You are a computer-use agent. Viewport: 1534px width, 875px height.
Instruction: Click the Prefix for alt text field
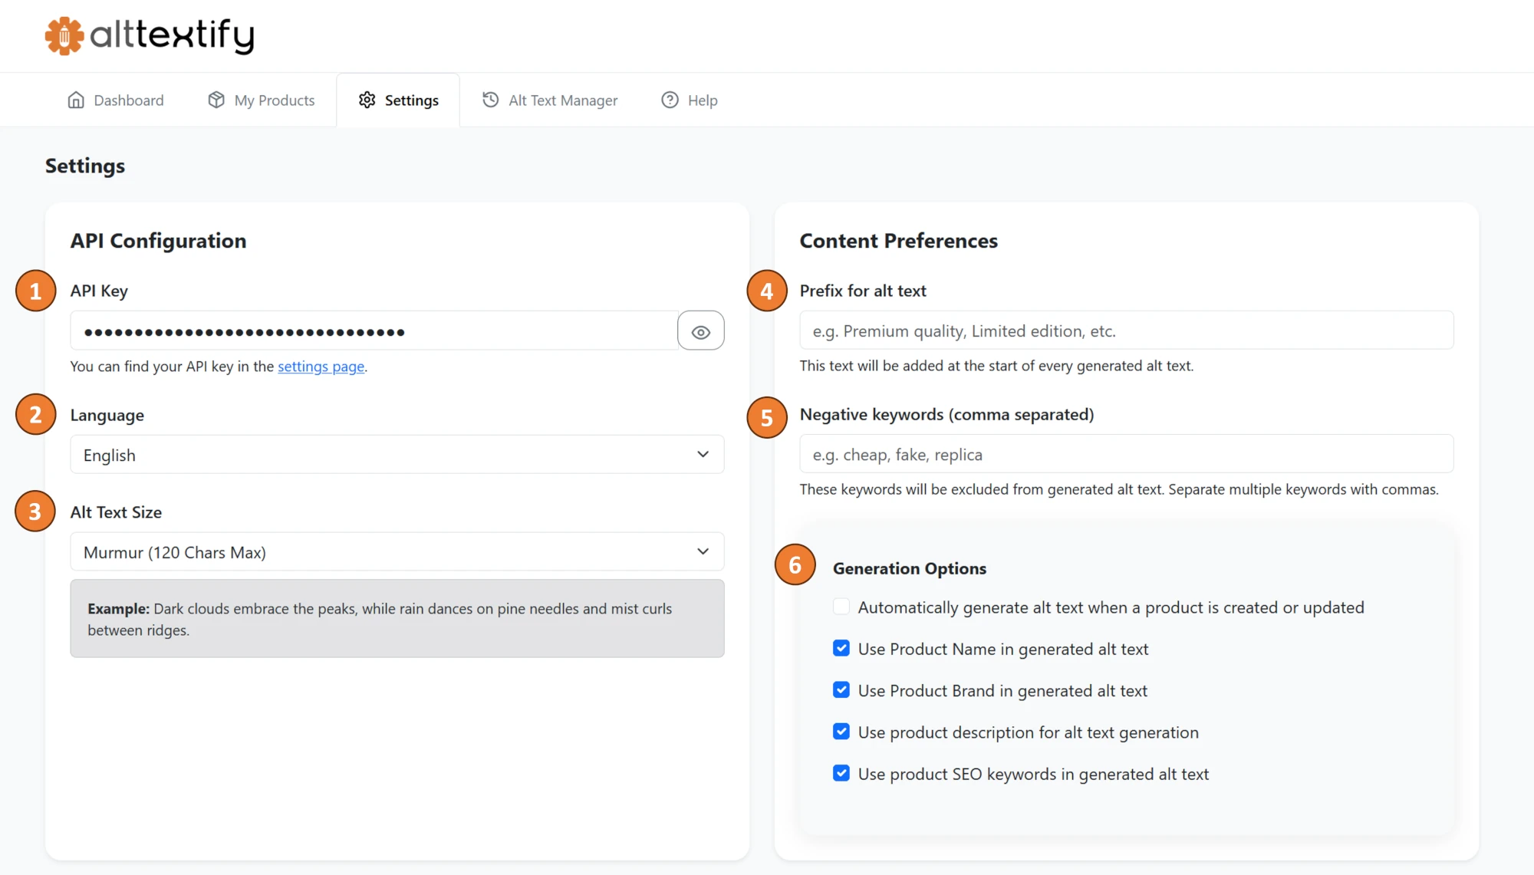(1126, 331)
